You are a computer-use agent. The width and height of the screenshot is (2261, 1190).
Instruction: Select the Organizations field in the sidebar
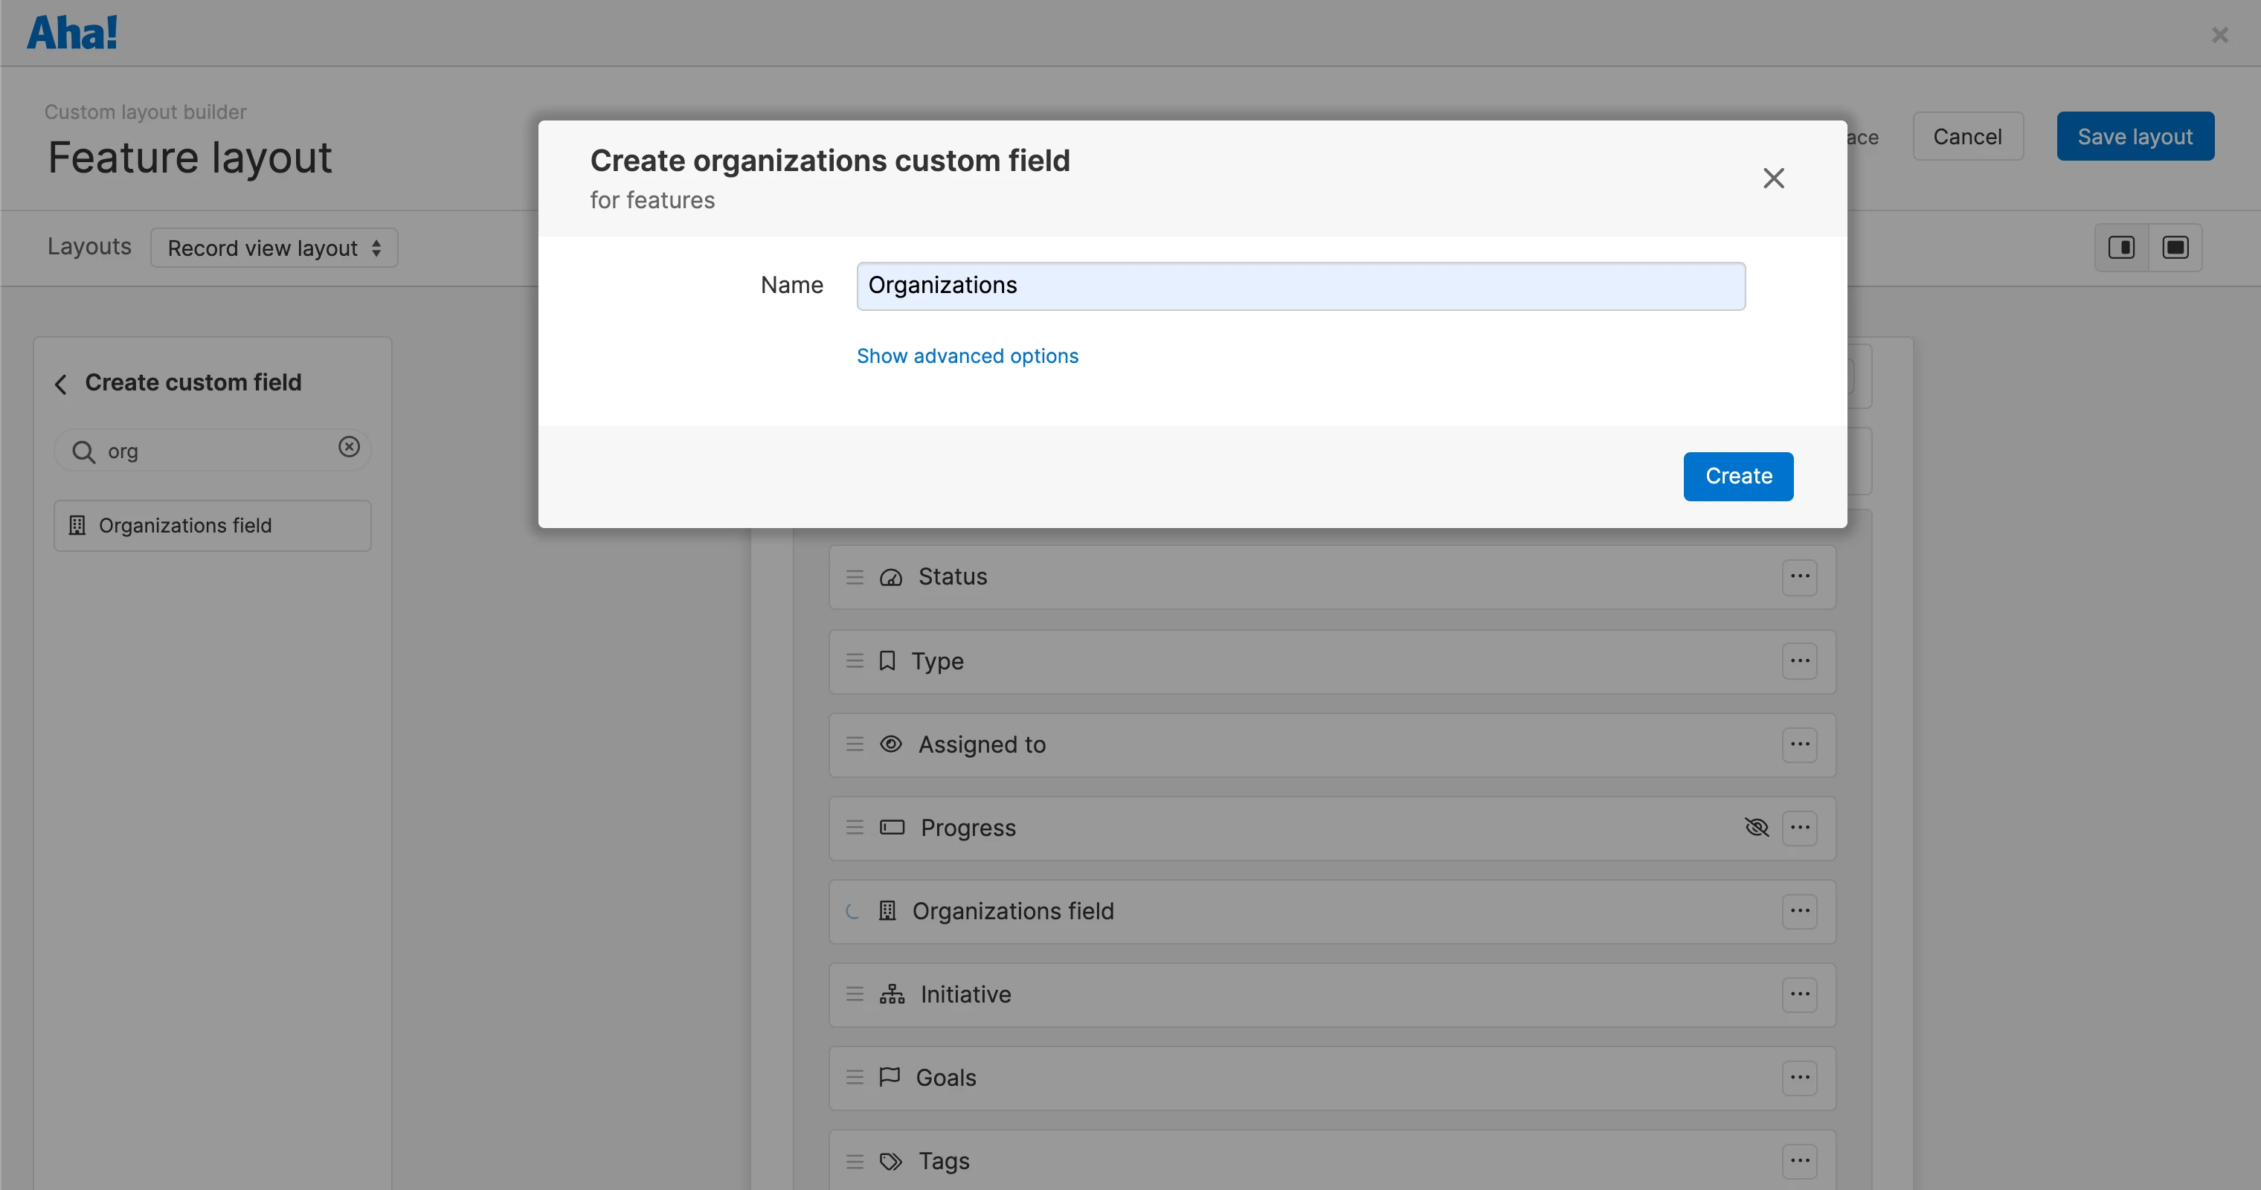pos(211,525)
